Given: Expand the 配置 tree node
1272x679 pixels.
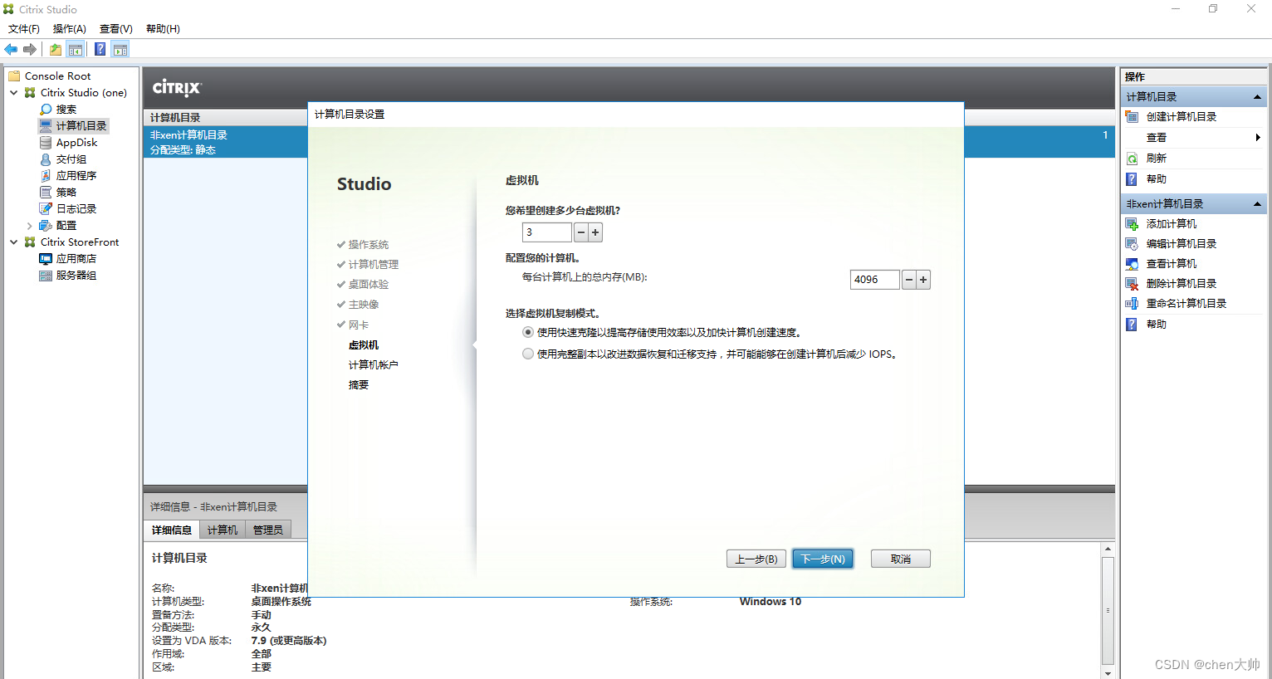Looking at the screenshot, I should pos(30,226).
